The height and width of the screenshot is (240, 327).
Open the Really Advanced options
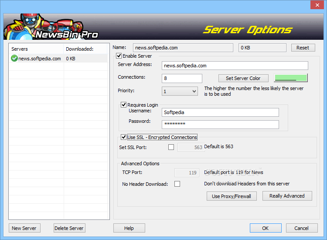[x=287, y=196]
